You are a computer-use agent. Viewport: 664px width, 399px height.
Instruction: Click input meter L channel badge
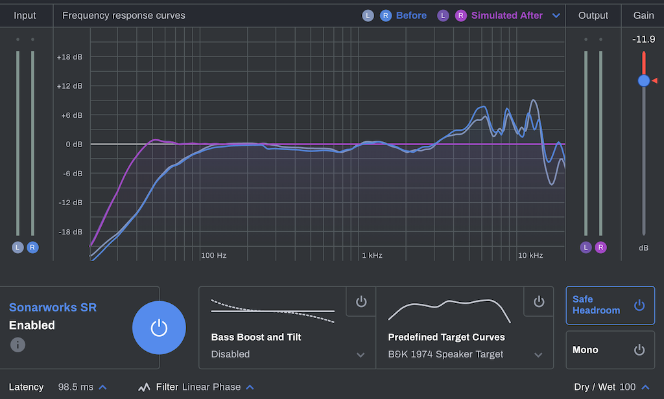coord(18,247)
